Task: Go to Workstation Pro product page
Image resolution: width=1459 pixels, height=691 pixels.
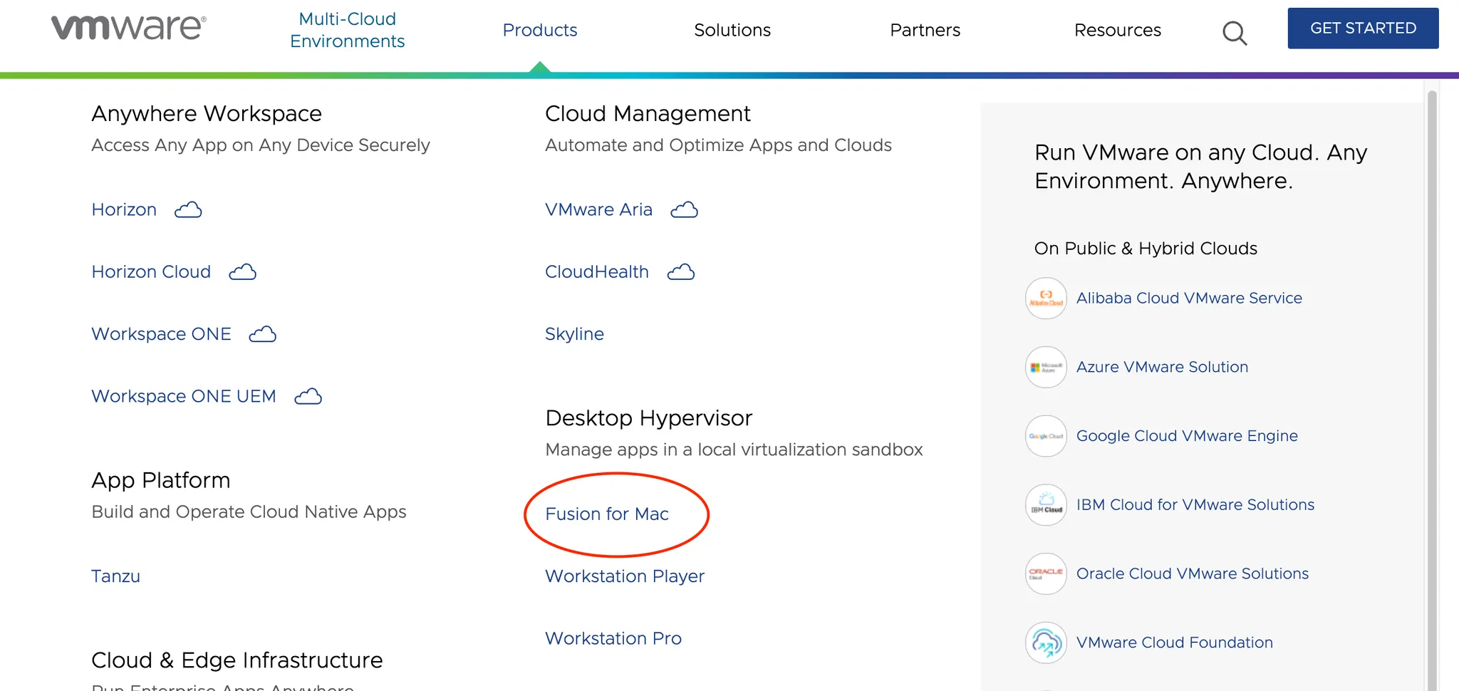Action: pos(613,638)
